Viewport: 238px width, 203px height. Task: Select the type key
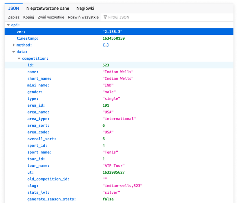coord(33,99)
